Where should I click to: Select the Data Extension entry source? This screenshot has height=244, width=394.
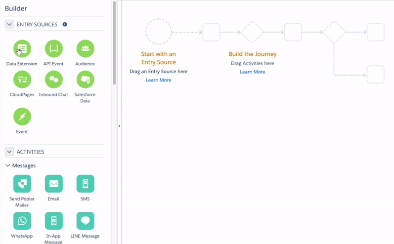22,49
